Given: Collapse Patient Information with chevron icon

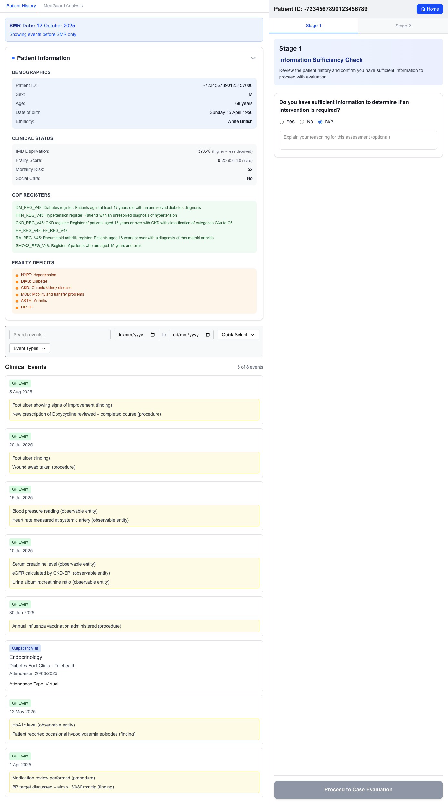Looking at the screenshot, I should 253,58.
